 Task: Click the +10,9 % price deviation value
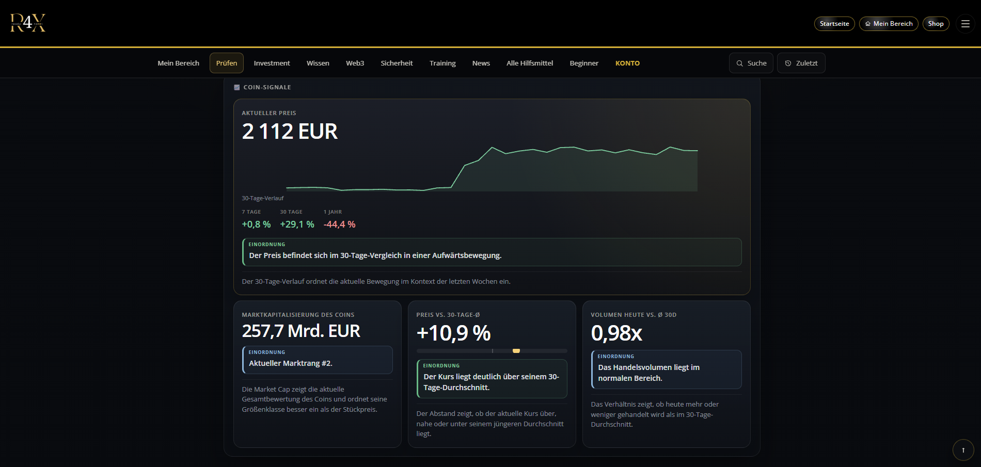(453, 333)
